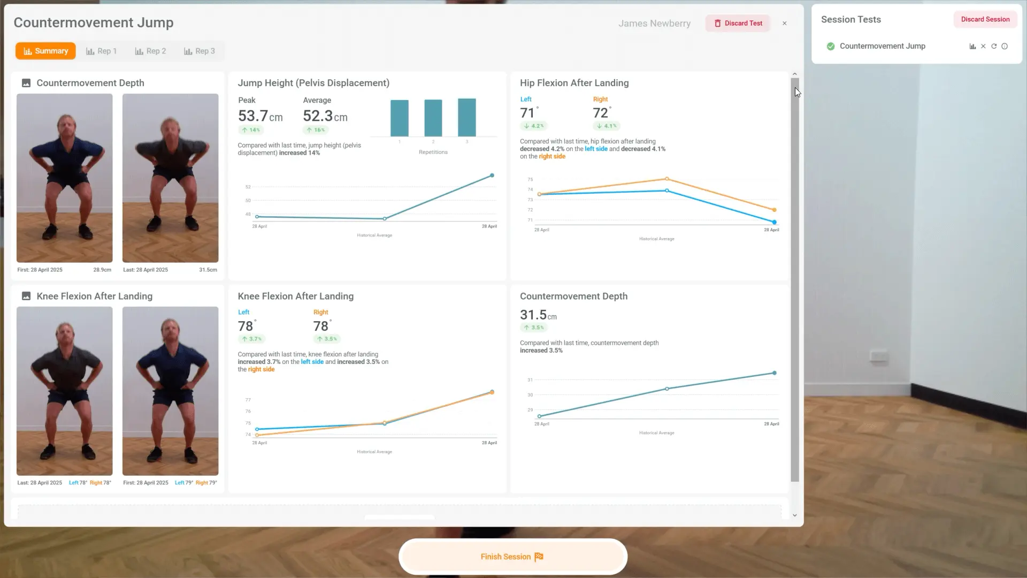Select the Rep 3 tab

click(x=200, y=51)
